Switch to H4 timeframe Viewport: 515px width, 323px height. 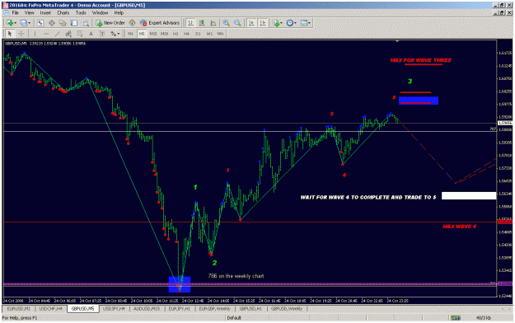(186, 34)
